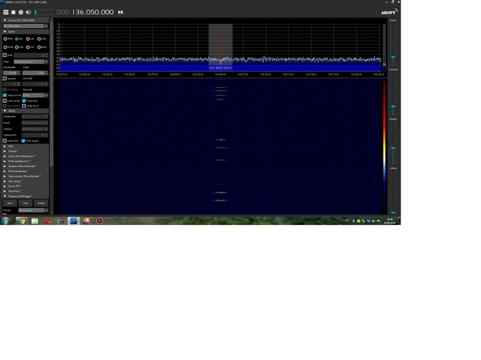This screenshot has height=360, width=481.
Task: Open the configuration gear icon
Action: pos(21,12)
